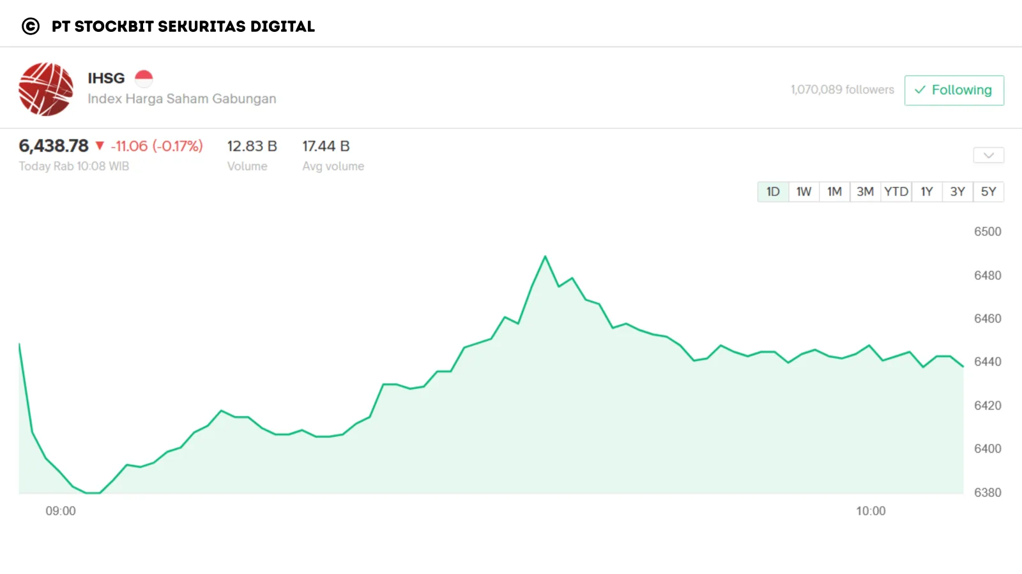Click the Today Rab 10:08 WIB timestamp
The image size is (1022, 574).
pyautogui.click(x=74, y=166)
